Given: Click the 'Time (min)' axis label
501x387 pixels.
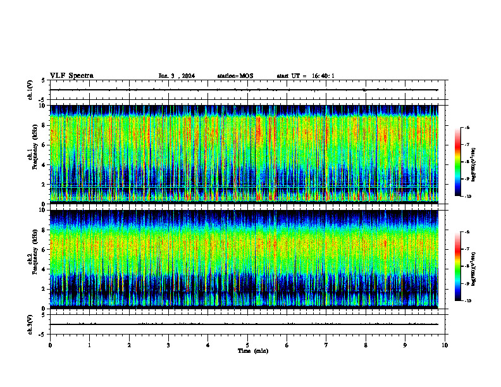Looking at the screenshot, I should tap(253, 351).
